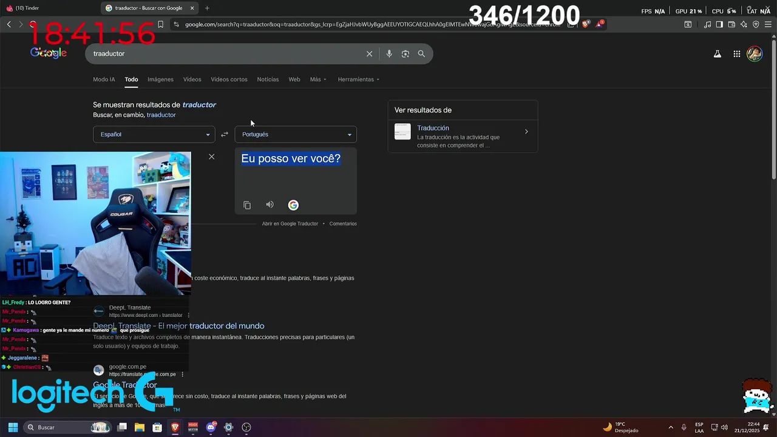Search the translation on Google
Image resolution: width=777 pixels, height=437 pixels.
pyautogui.click(x=293, y=205)
